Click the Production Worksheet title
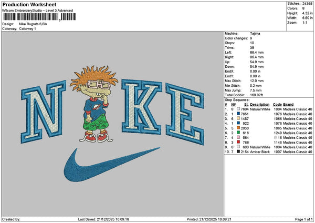The image size is (315, 223). [29, 5]
